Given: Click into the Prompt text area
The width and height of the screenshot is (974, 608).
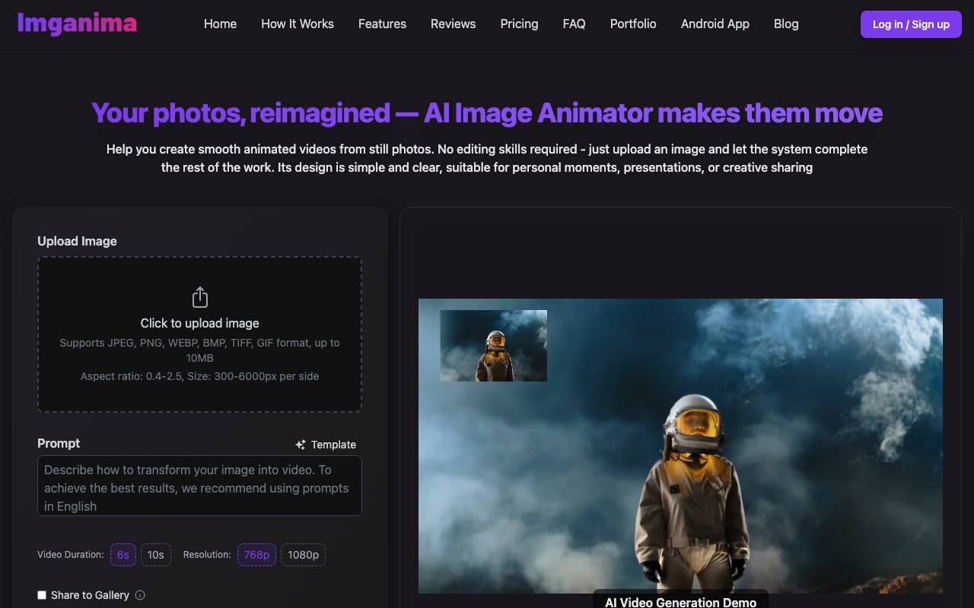Looking at the screenshot, I should point(199,486).
